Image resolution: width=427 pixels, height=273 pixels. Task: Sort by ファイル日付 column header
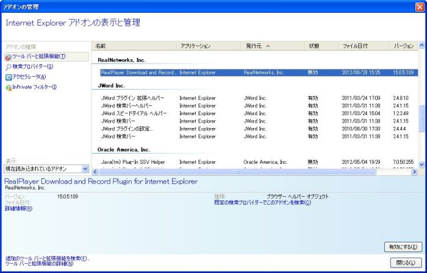[364, 46]
